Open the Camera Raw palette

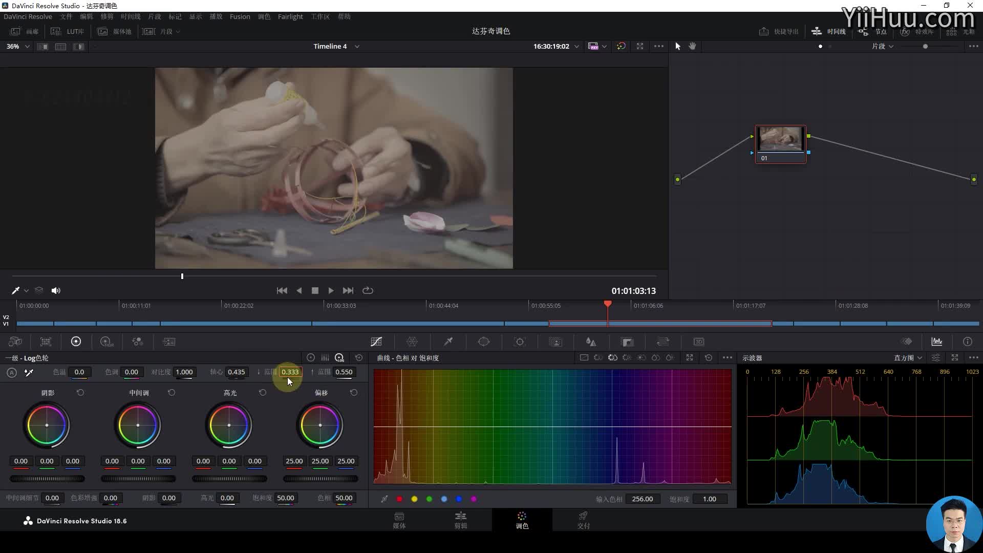click(15, 342)
